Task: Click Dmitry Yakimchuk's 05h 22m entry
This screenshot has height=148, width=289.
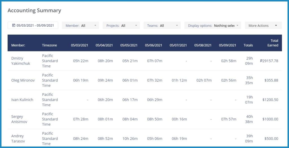Action: 80,61
